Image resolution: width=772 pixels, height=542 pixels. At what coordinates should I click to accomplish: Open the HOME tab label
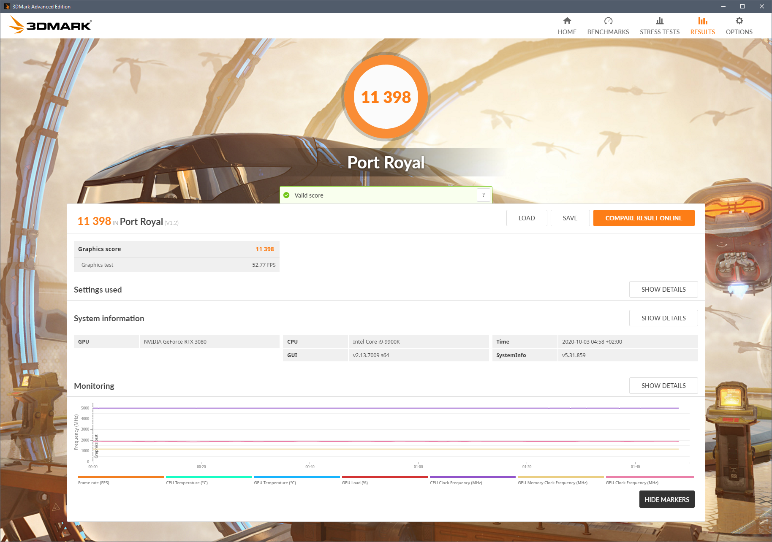(x=567, y=32)
